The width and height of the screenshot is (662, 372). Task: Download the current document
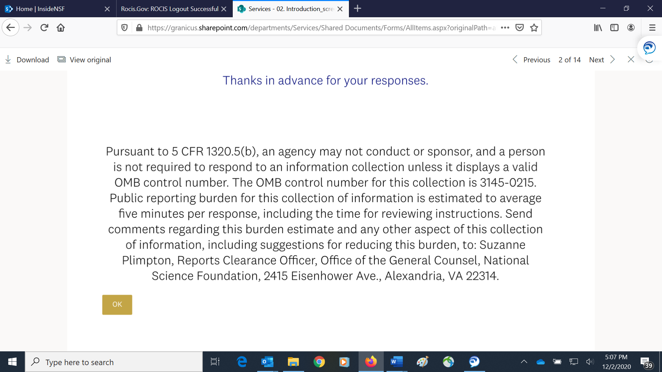click(x=27, y=60)
